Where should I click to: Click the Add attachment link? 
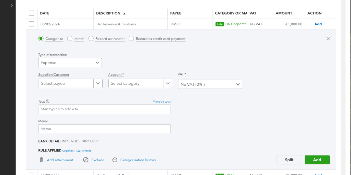(x=60, y=160)
